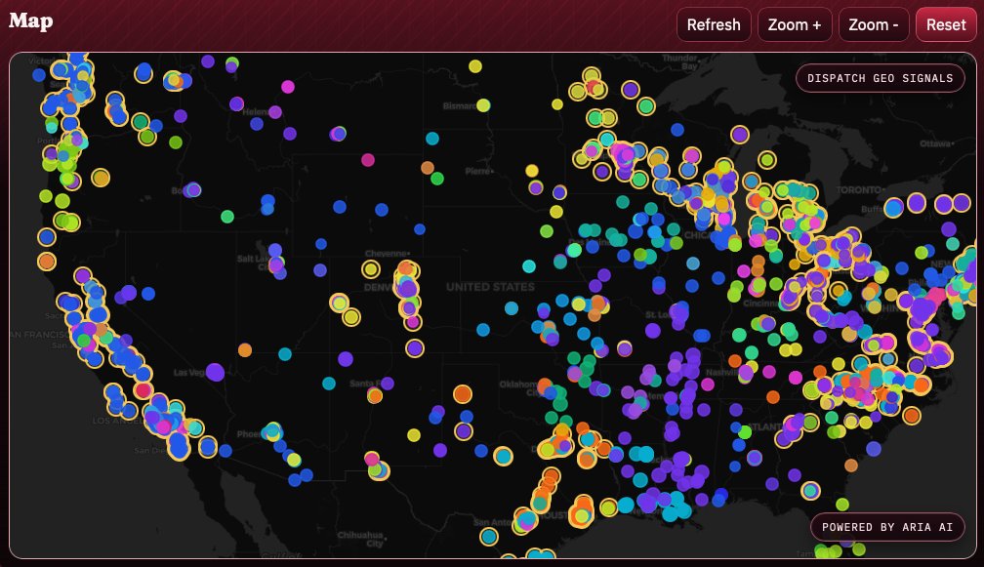This screenshot has width=984, height=567.
Task: Reset the map view
Action: (x=945, y=24)
